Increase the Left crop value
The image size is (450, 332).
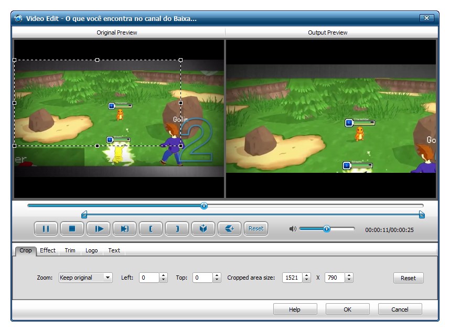pyautogui.click(x=163, y=275)
